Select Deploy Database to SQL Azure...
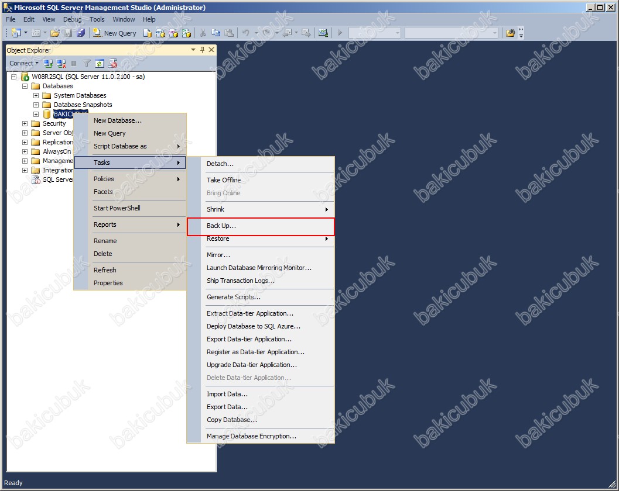The height and width of the screenshot is (491, 619). [x=261, y=326]
